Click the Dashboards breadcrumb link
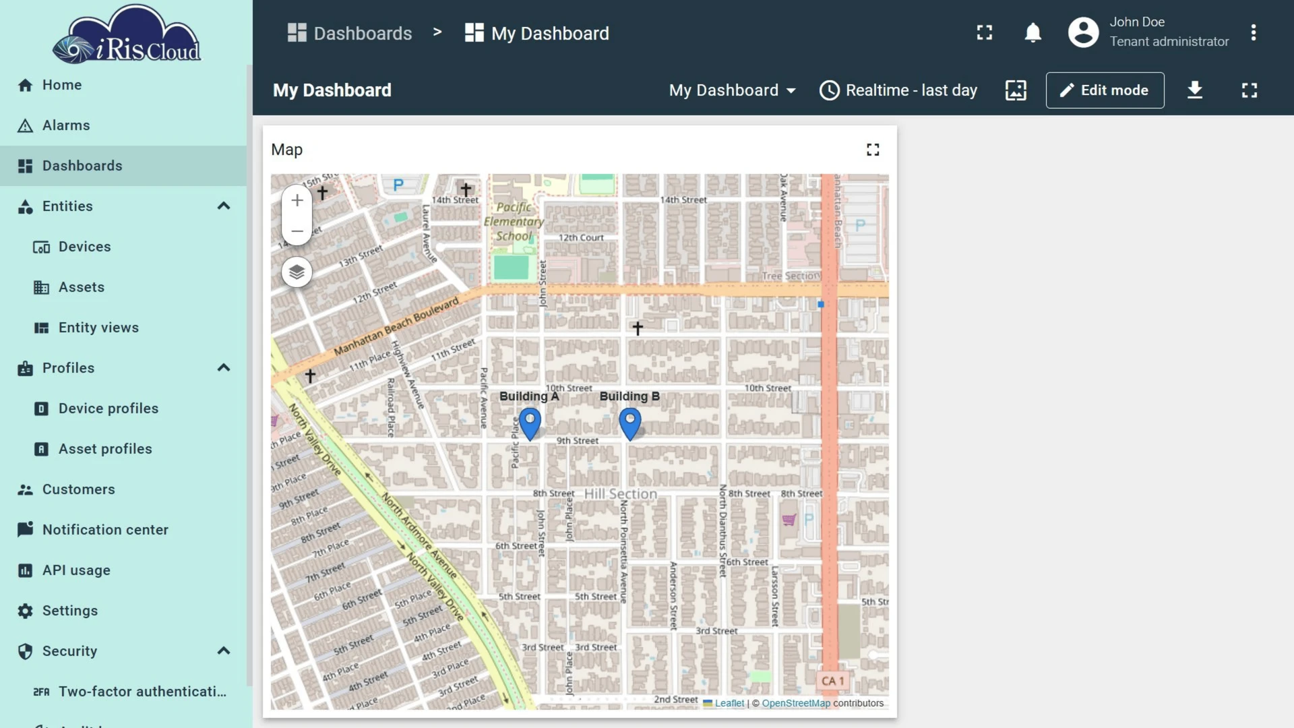1294x728 pixels. pyautogui.click(x=350, y=33)
